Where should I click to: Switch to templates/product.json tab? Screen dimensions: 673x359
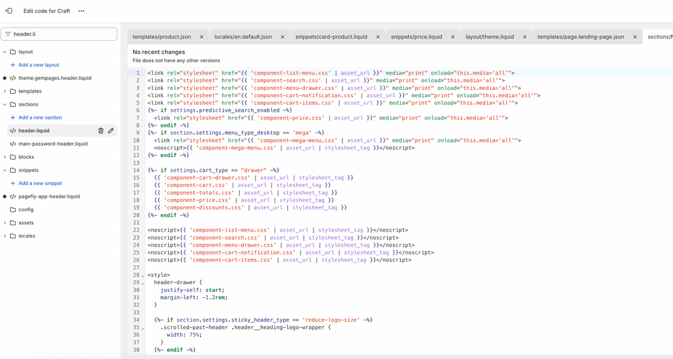point(162,37)
